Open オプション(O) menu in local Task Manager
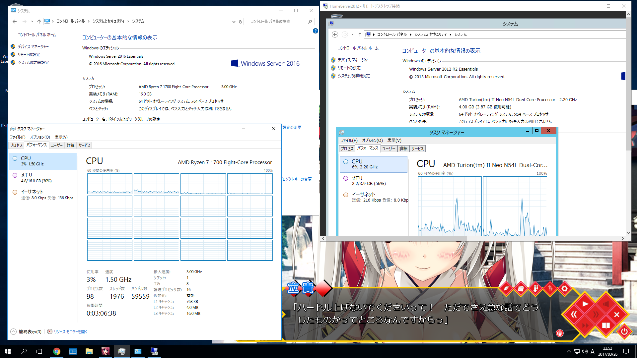Image resolution: width=637 pixels, height=358 pixels. point(40,137)
